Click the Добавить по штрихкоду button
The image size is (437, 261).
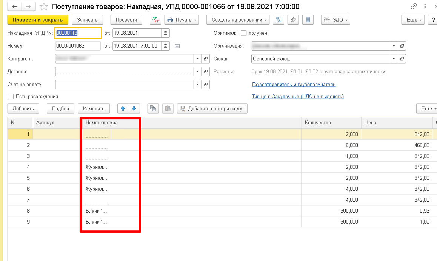click(212, 108)
